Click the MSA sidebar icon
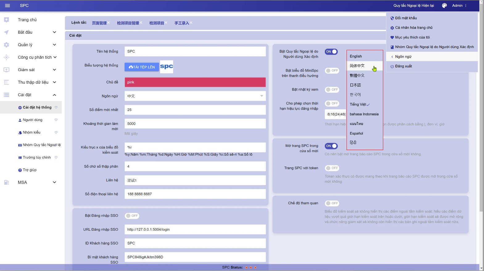Screen dimensions: 484x271 [x=6, y=182]
